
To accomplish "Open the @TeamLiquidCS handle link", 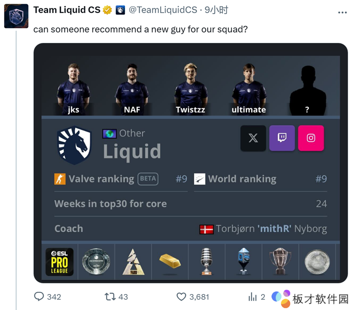I will (x=163, y=10).
